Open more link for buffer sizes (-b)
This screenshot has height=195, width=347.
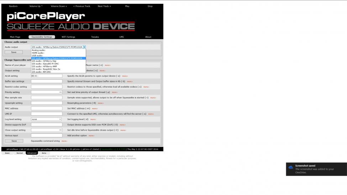130,81
